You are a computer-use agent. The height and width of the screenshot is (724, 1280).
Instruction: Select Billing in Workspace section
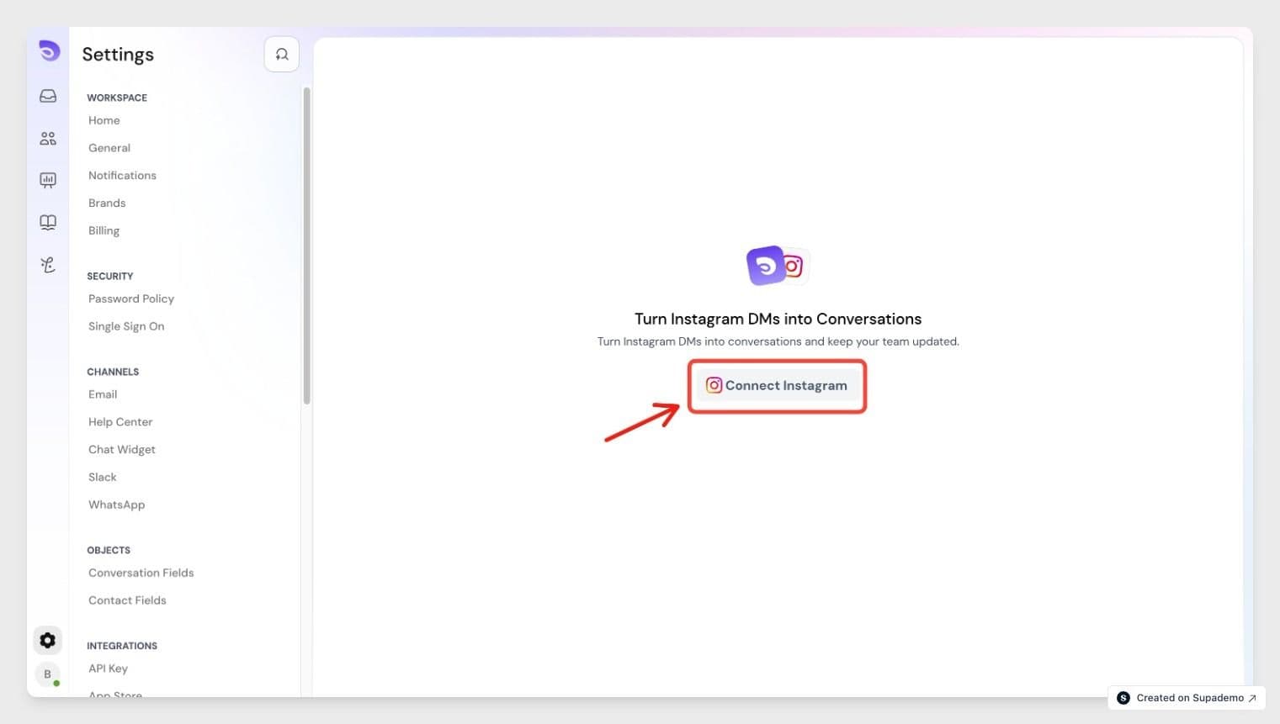104,230
